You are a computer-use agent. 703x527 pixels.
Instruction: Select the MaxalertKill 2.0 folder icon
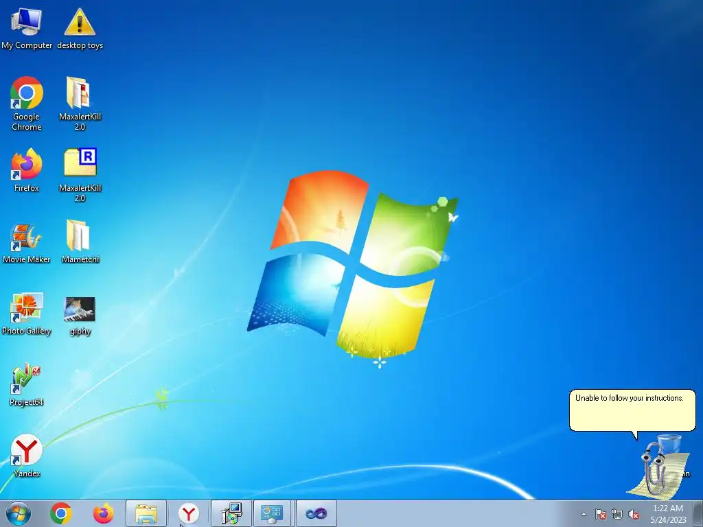click(x=80, y=104)
